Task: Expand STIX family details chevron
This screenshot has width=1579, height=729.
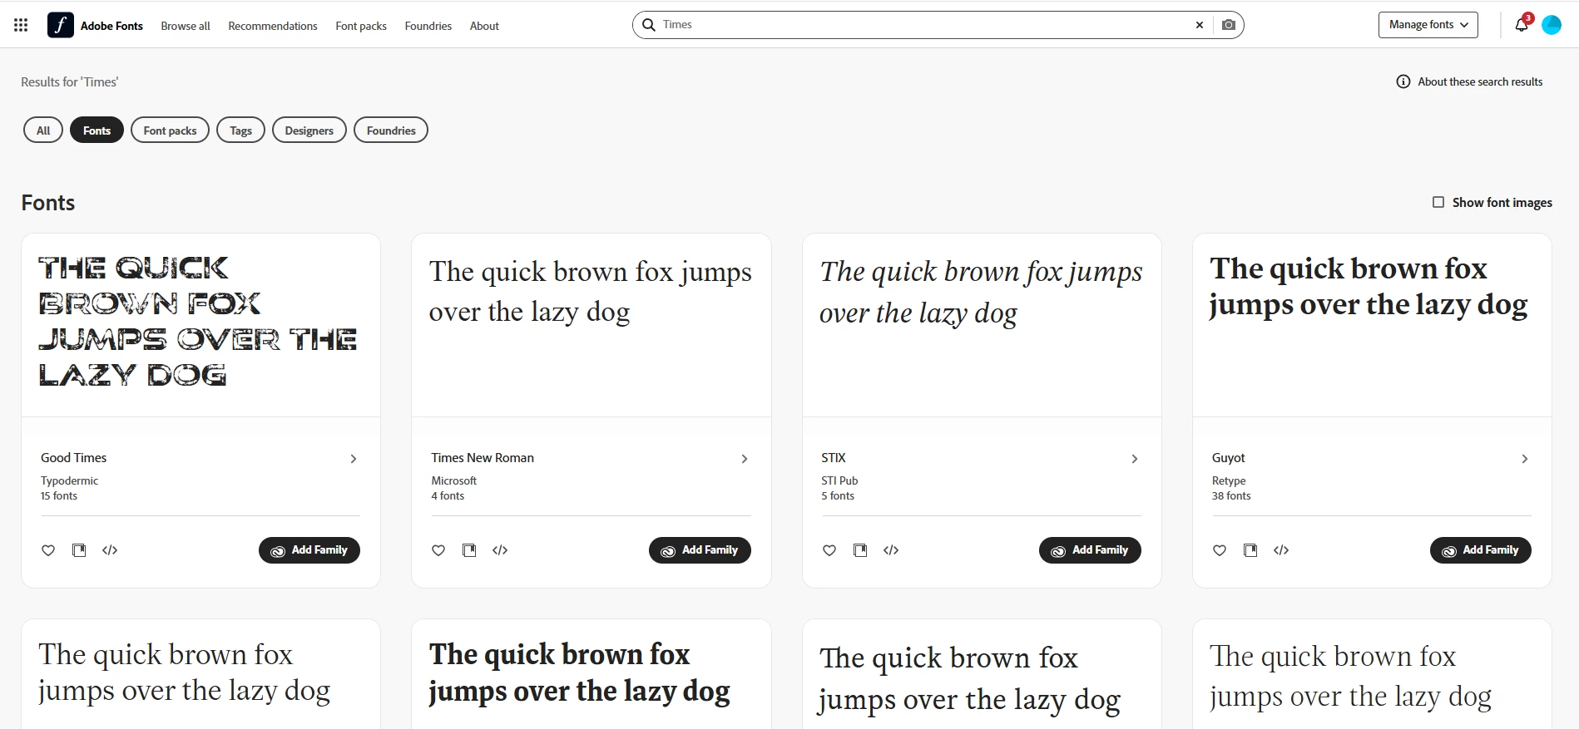Action: pos(1135,459)
